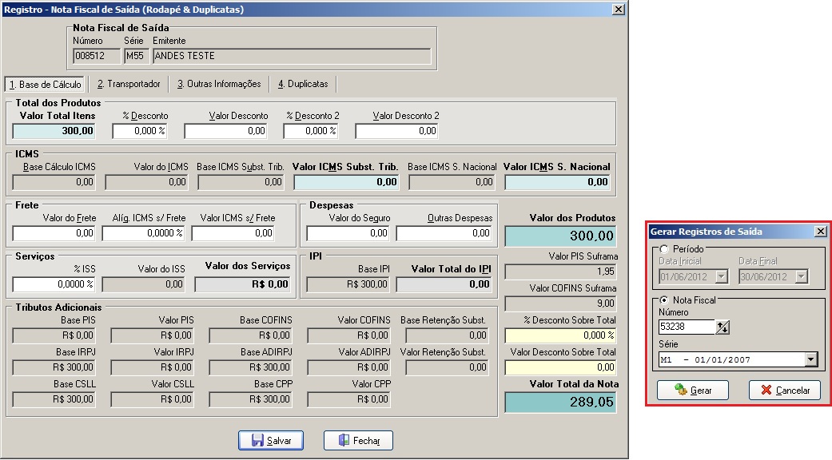Click the Valor dos Serviços field
The width and height of the screenshot is (832, 460).
coord(243,284)
